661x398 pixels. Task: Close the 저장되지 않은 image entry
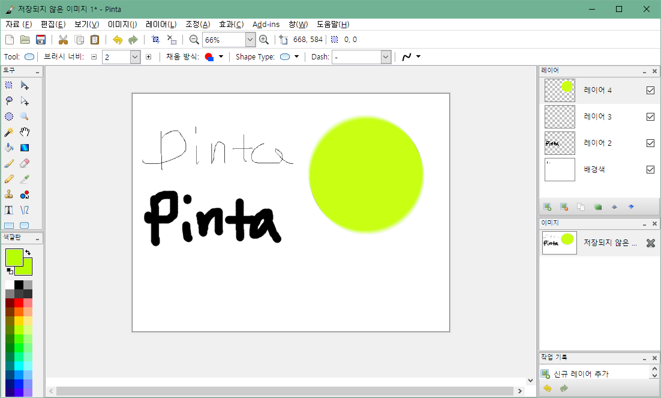[x=651, y=243]
